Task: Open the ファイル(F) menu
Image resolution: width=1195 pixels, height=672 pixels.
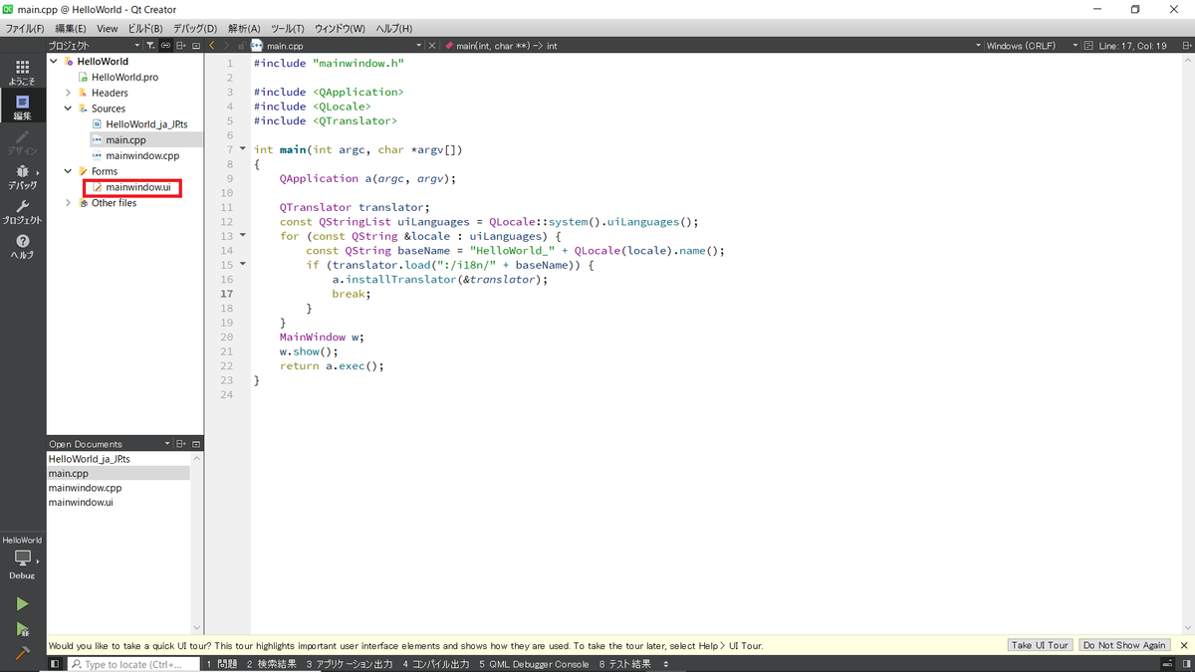Action: pyautogui.click(x=25, y=28)
